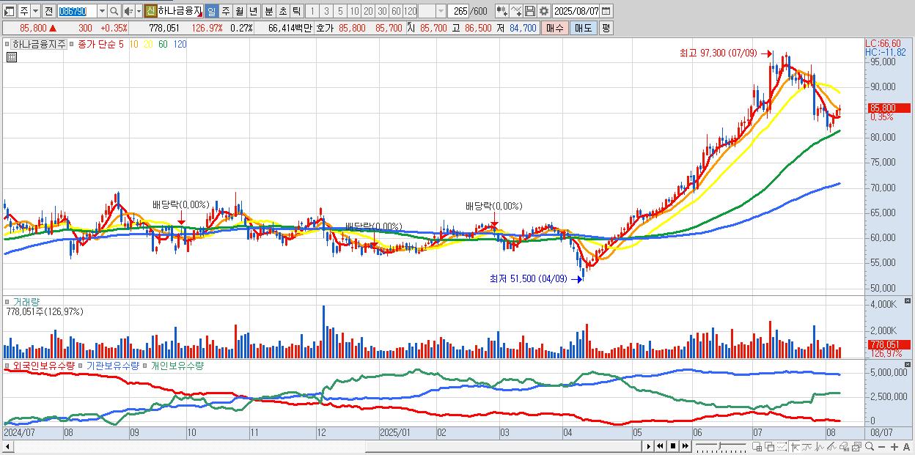Open the dropdown beside the speaker icon
The image size is (915, 455).
[x=139, y=11]
